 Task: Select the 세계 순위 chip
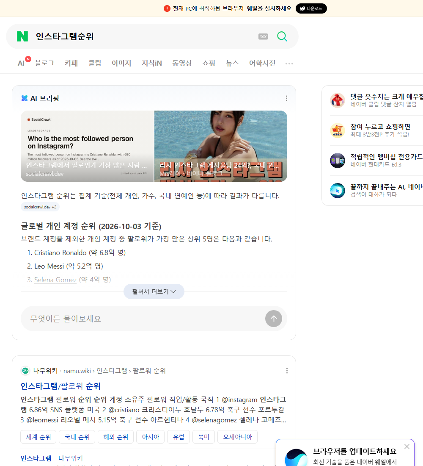[x=38, y=437]
